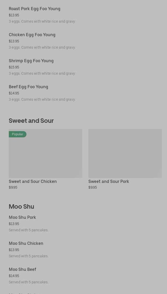167x294 pixels.
Task: Click the $14.95 price under Beef Egg Foo Young
Action: [x=14, y=93]
